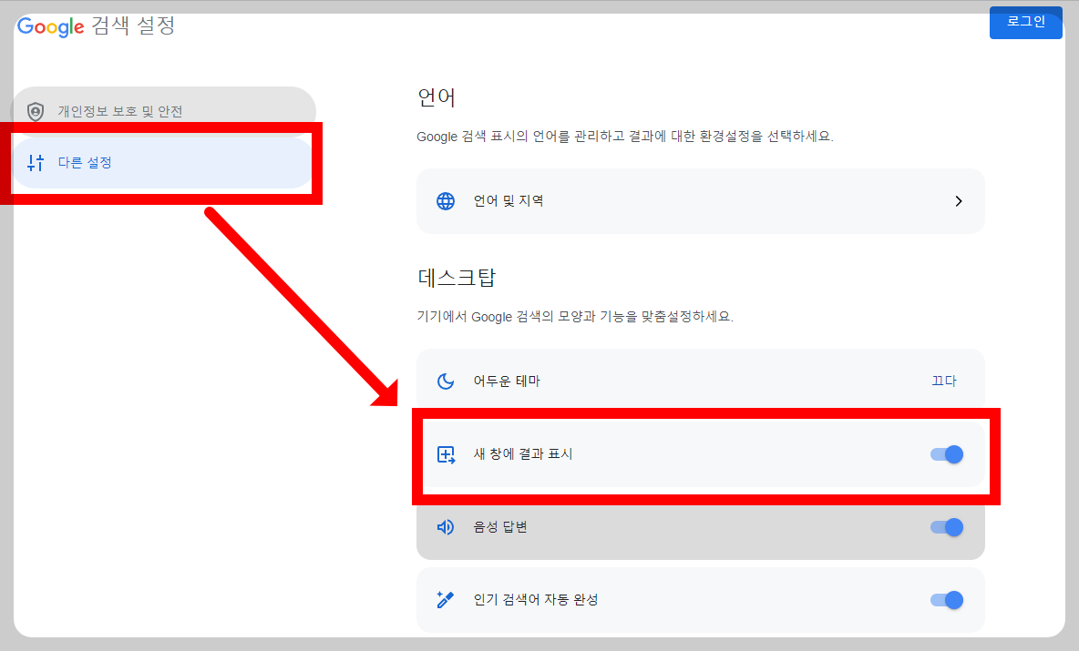Click the speaker icon next to 음성 답변

click(446, 526)
